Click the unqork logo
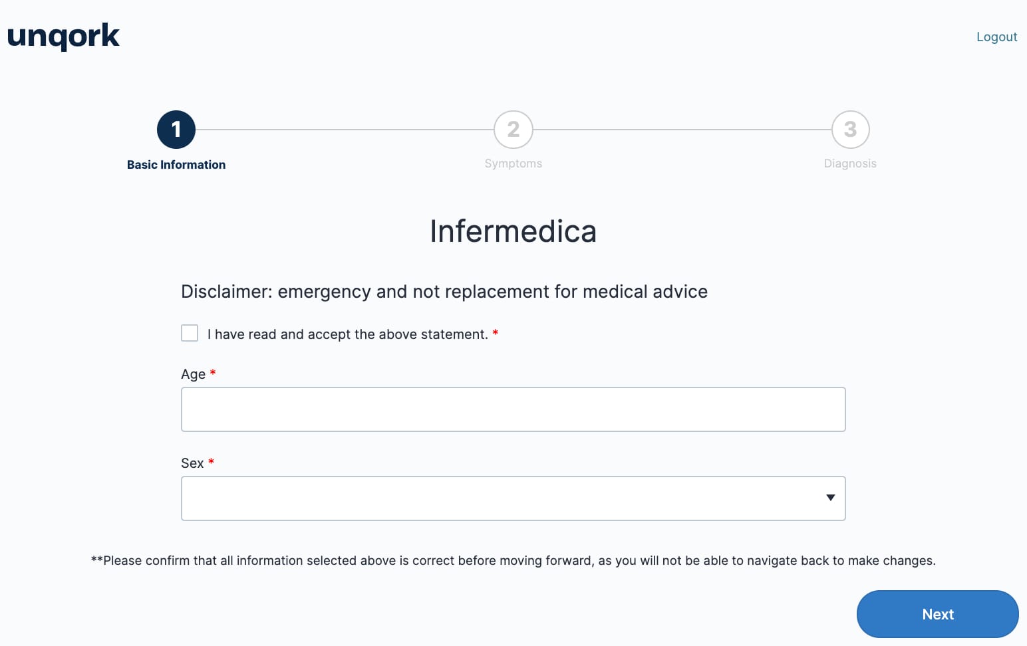 click(x=63, y=36)
